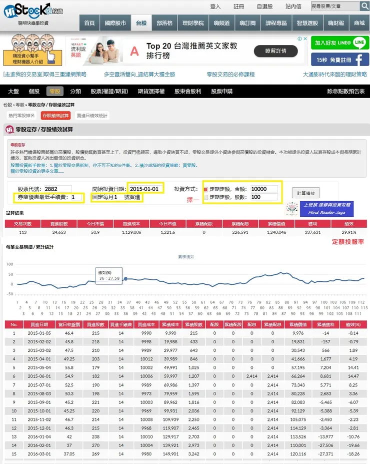This screenshot has width=370, height=464.
Task: Click the 計算績效 button
Action: pos(306,193)
